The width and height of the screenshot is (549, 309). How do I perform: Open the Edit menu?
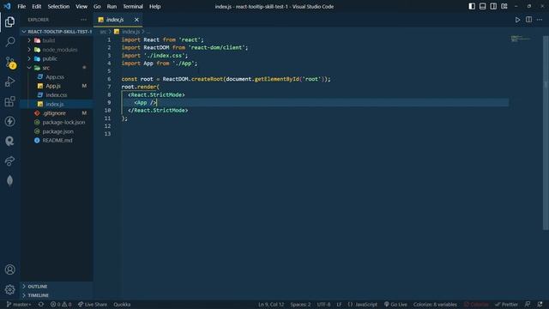36,6
